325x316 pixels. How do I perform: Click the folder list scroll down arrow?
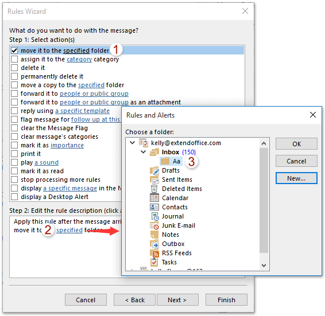264,266
